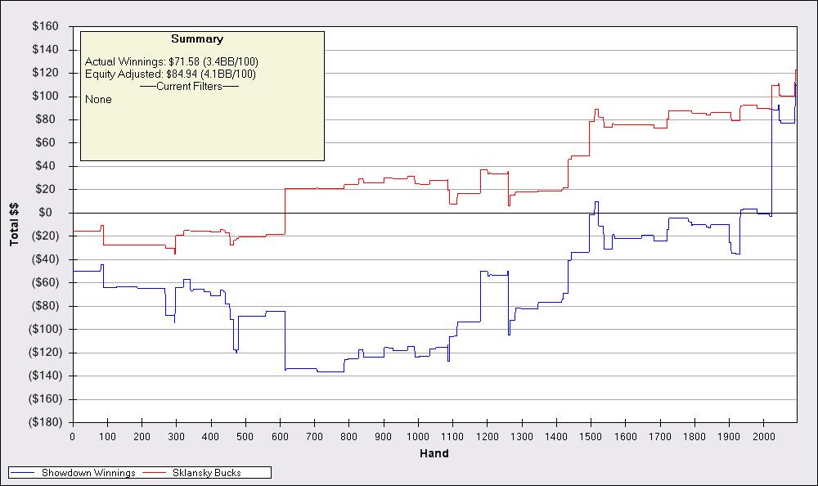Click the 2000 tick on hand axis

[x=763, y=435]
